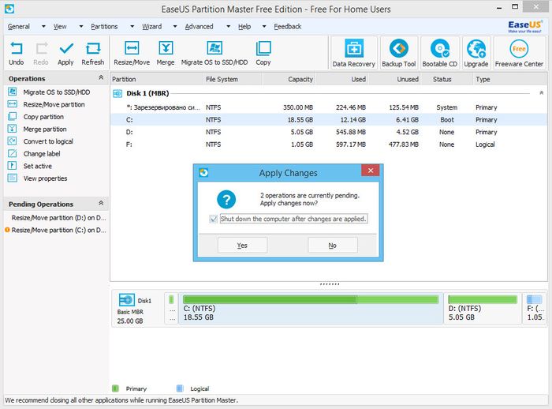This screenshot has width=552, height=409.
Task: Close the Apply Changes dialog
Action: 371,171
